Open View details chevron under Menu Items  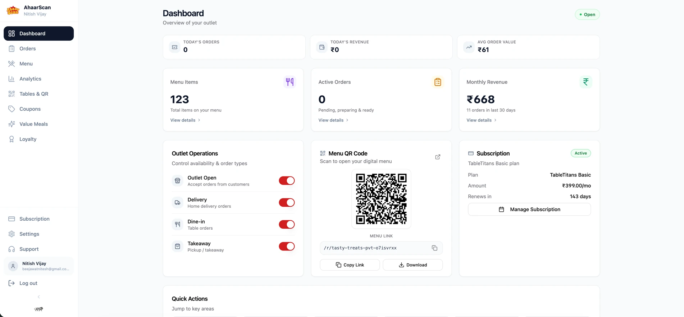point(199,120)
